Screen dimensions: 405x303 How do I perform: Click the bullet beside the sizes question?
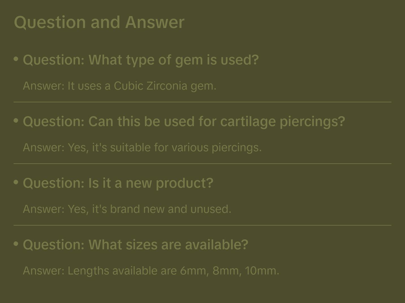(16, 244)
